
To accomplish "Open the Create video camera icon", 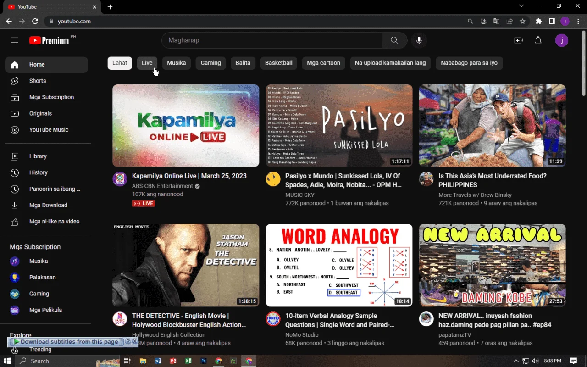I will [x=519, y=40].
